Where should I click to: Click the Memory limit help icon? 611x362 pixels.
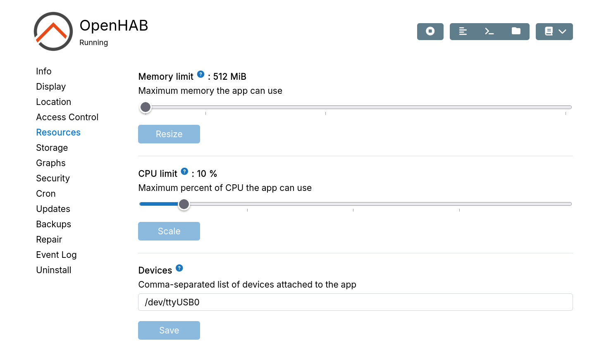click(x=201, y=74)
